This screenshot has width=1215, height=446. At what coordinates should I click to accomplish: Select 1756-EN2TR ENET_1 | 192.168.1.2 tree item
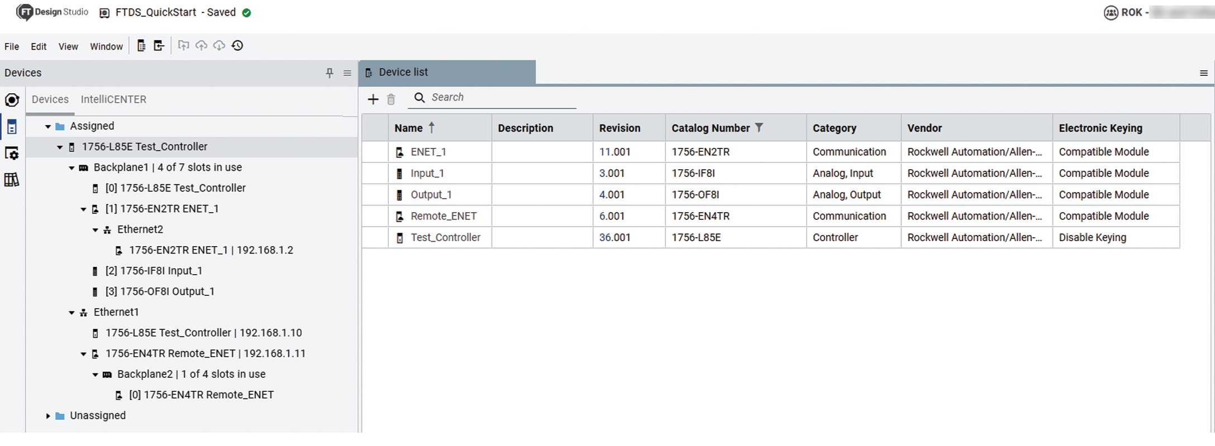click(211, 250)
